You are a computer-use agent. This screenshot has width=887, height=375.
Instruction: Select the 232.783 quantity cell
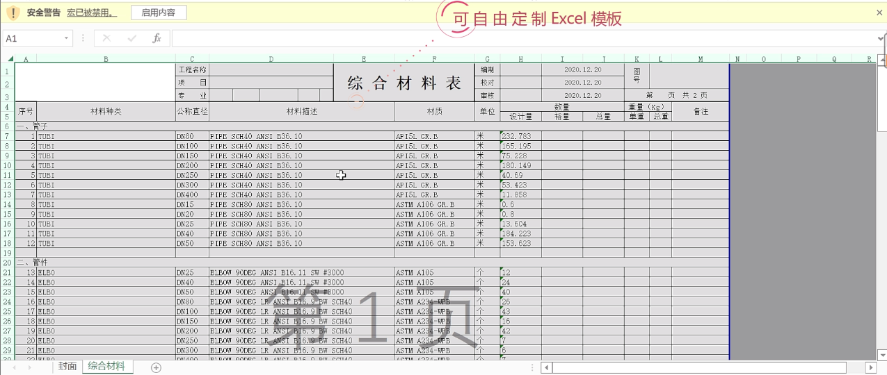[x=520, y=136]
